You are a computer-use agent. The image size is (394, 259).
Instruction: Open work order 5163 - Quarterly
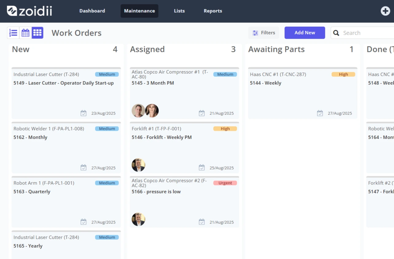point(32,191)
